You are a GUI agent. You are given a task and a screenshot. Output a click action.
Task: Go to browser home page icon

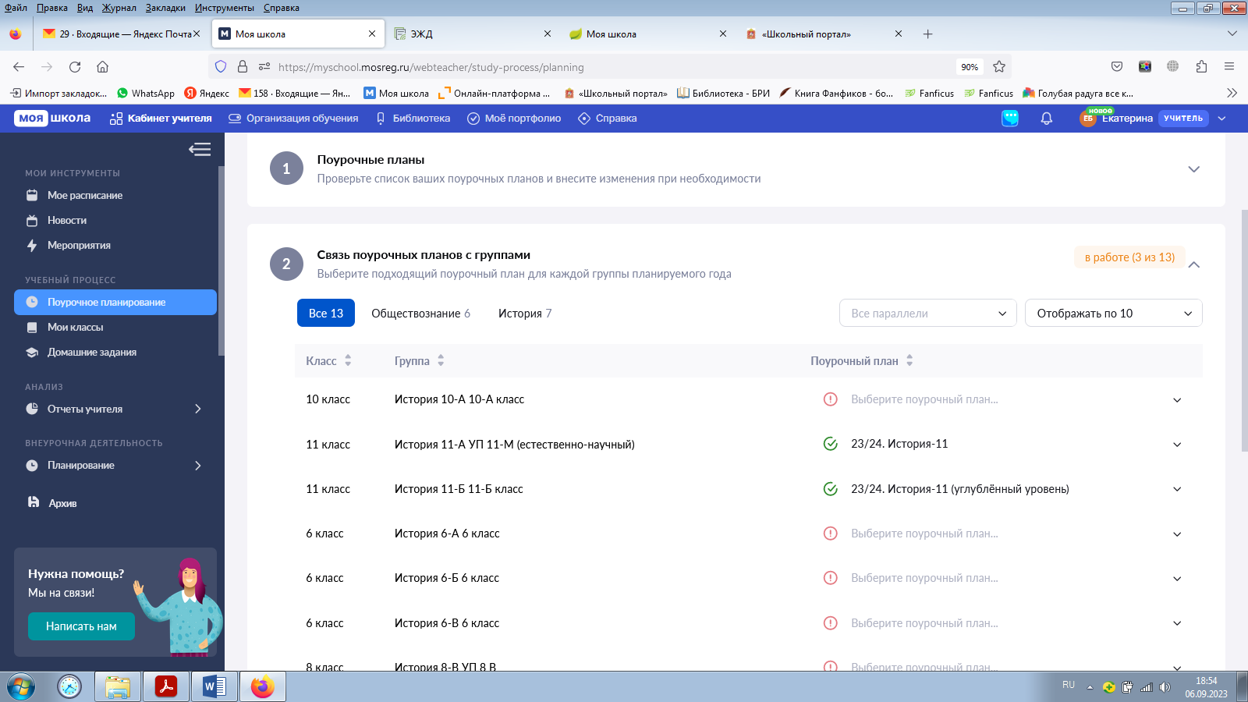[103, 67]
